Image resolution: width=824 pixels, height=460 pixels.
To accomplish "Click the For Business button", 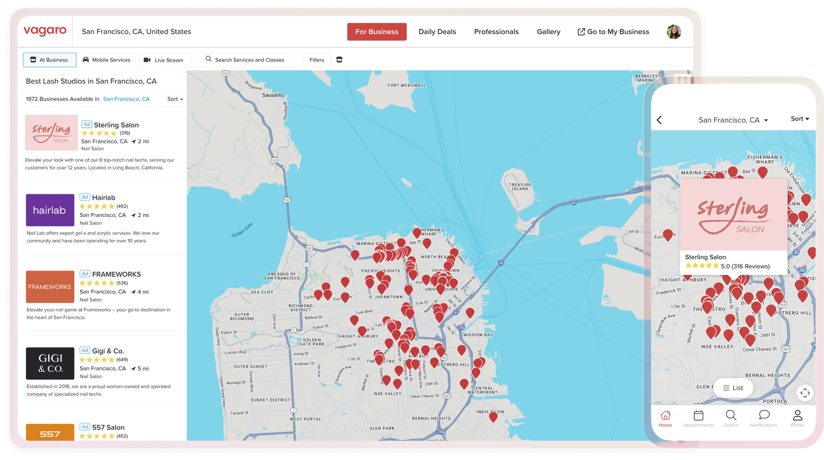I will pyautogui.click(x=377, y=32).
